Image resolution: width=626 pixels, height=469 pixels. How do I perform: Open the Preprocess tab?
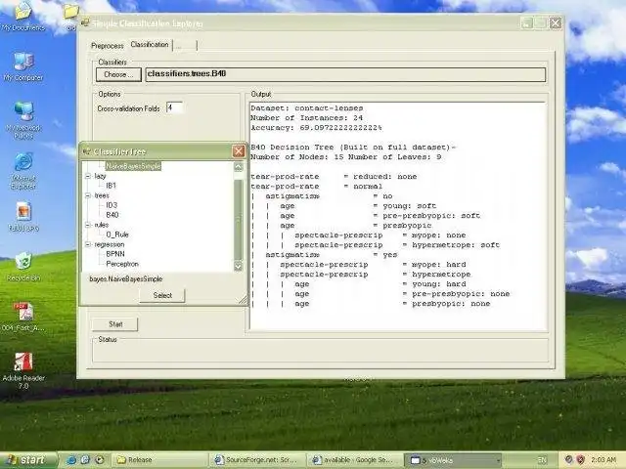coord(108,46)
